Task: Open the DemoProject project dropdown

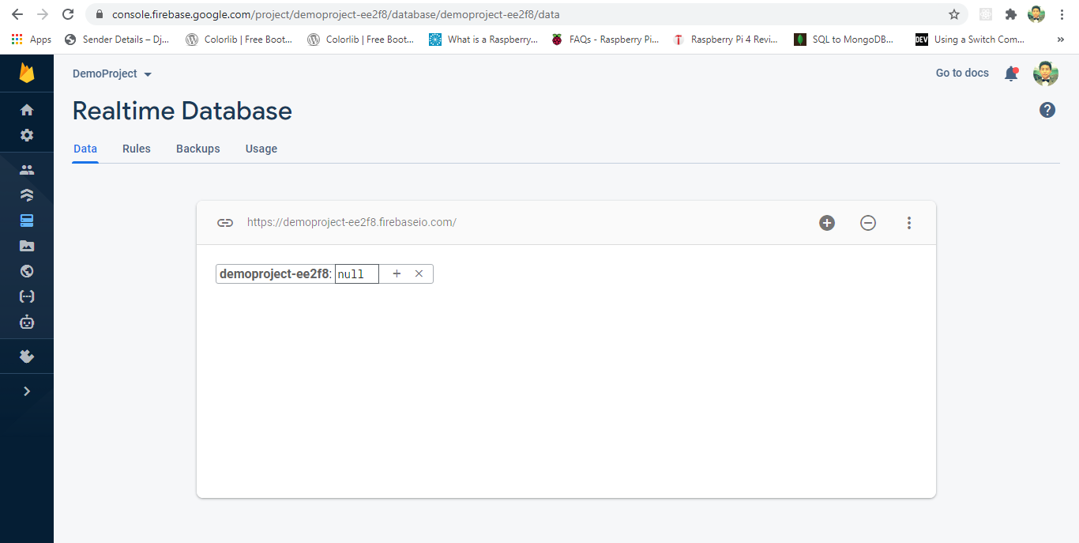Action: point(112,74)
